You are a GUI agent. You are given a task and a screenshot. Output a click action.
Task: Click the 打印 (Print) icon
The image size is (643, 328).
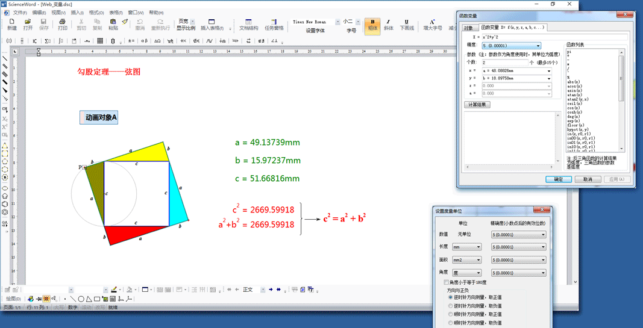[62, 24]
